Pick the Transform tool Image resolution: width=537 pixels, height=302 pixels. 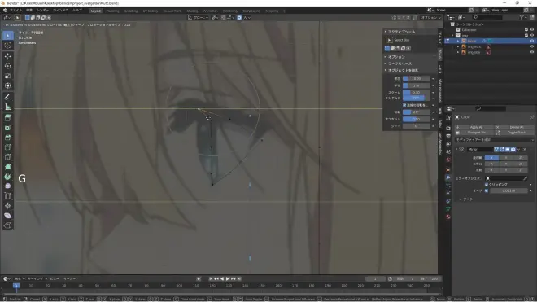click(8, 85)
